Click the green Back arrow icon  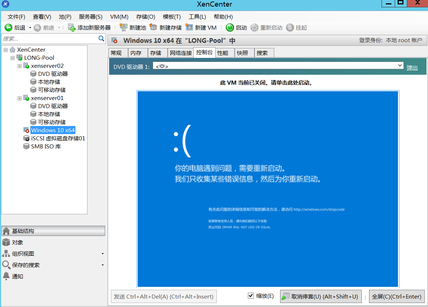[x=8, y=27]
